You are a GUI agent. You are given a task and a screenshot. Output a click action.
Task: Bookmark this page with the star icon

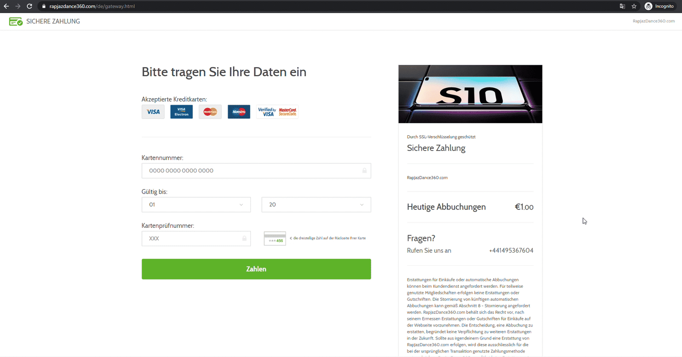point(634,6)
